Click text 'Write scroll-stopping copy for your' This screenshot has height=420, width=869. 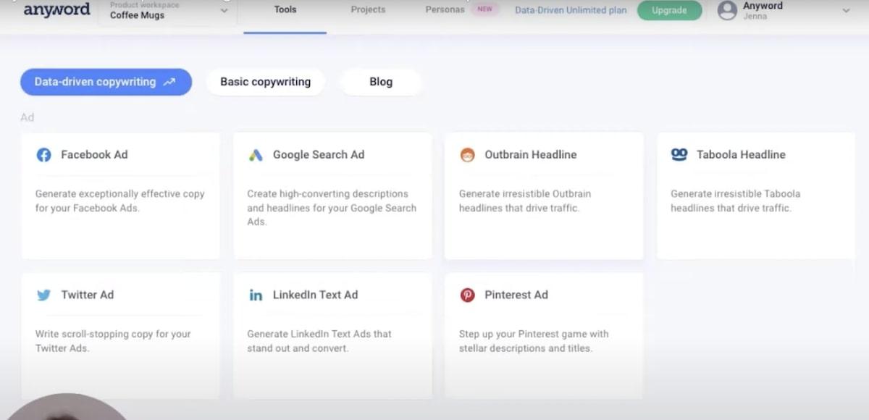pyautogui.click(x=113, y=335)
